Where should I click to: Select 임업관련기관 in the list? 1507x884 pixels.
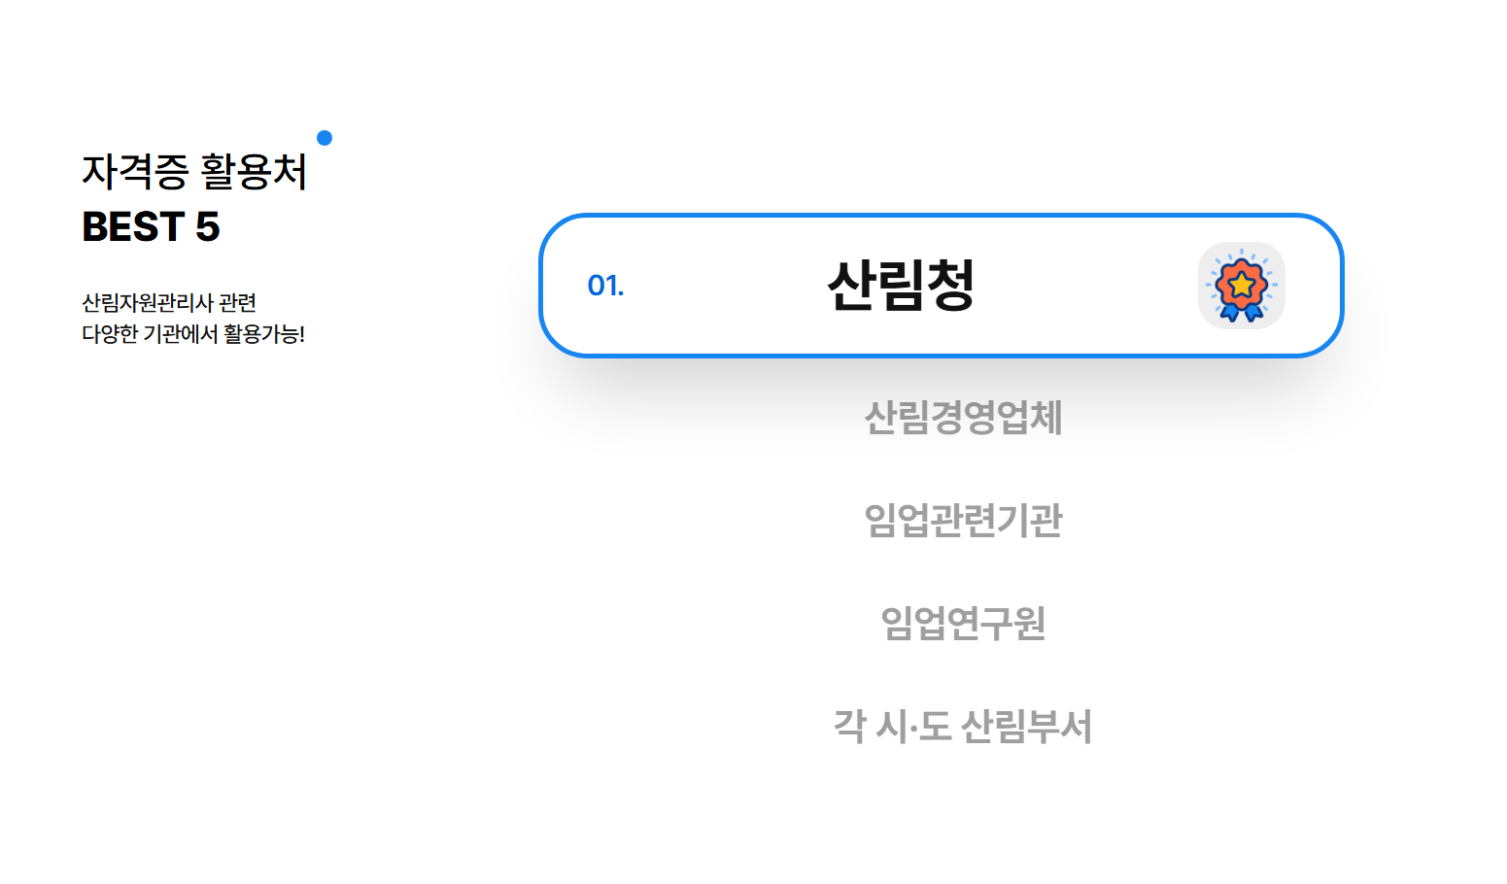pos(963,521)
